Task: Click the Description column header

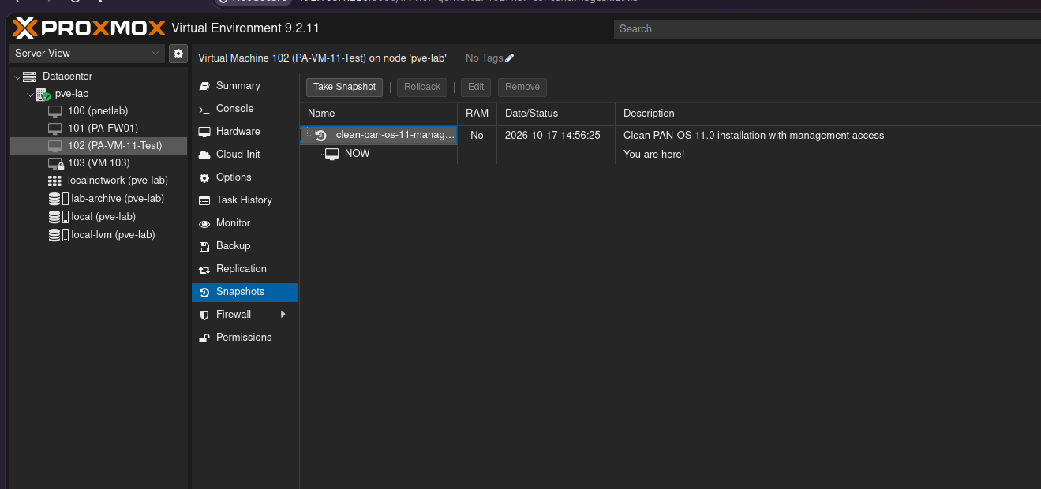Action: pyautogui.click(x=828, y=114)
